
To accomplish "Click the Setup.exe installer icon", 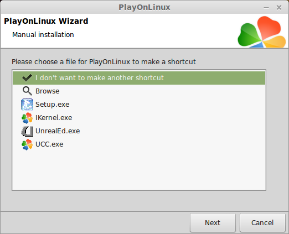I will point(27,105).
